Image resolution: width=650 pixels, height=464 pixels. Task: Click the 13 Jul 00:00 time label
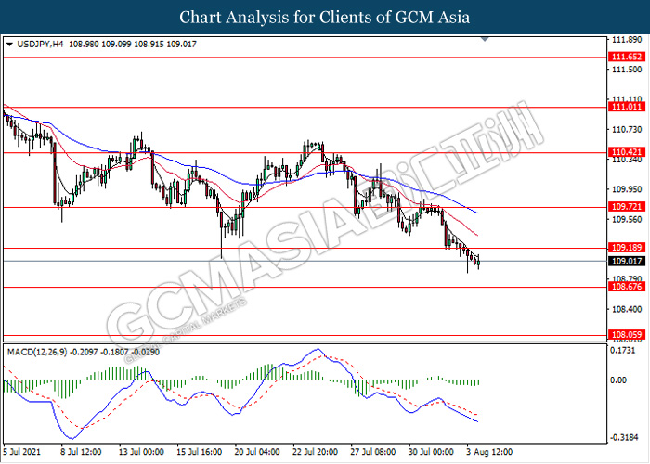[141, 452]
